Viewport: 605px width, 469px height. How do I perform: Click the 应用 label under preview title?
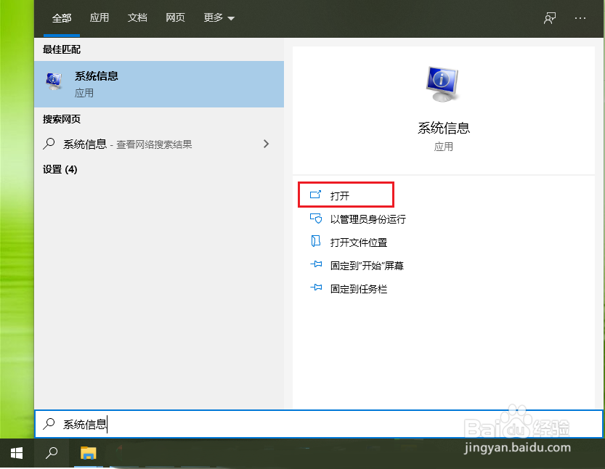click(x=443, y=147)
